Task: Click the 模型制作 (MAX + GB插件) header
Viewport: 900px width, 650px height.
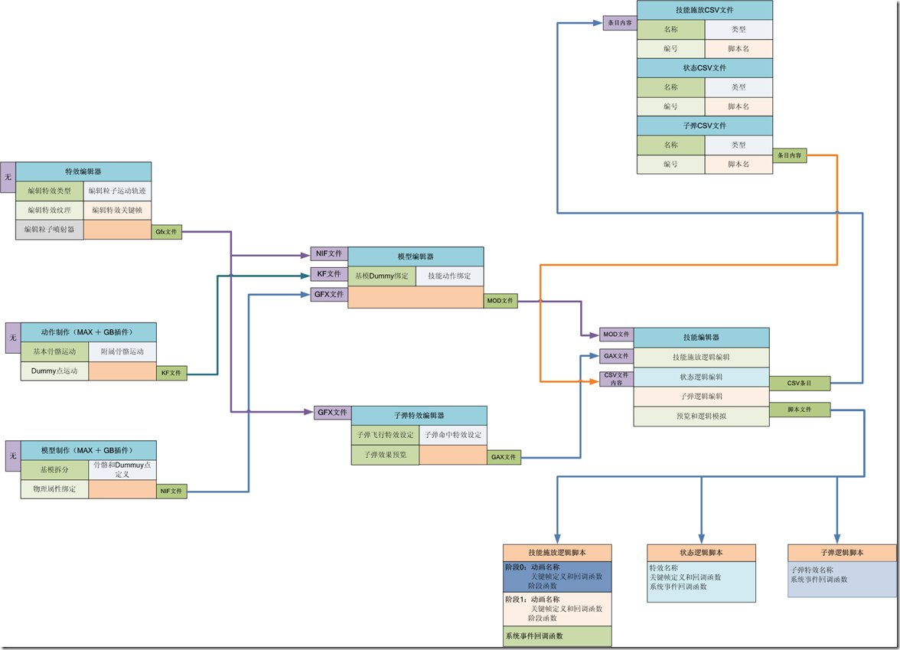Action: [89, 451]
